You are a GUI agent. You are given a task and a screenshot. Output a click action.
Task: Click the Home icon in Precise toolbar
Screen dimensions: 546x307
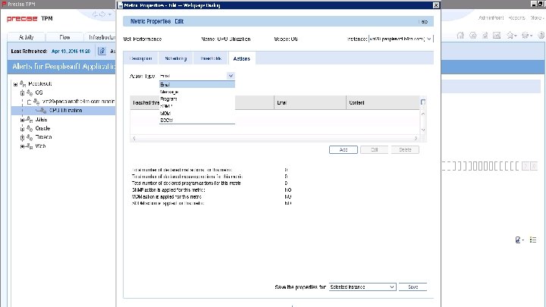tap(460, 35)
